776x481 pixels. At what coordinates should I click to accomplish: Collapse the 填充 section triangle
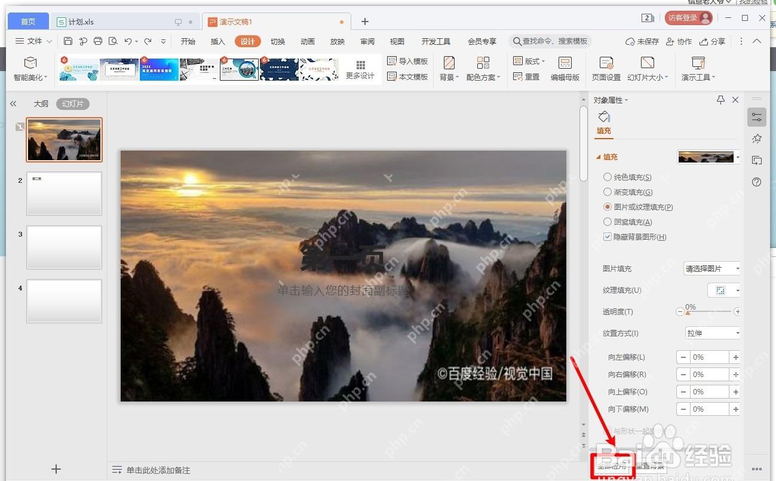pyautogui.click(x=598, y=157)
